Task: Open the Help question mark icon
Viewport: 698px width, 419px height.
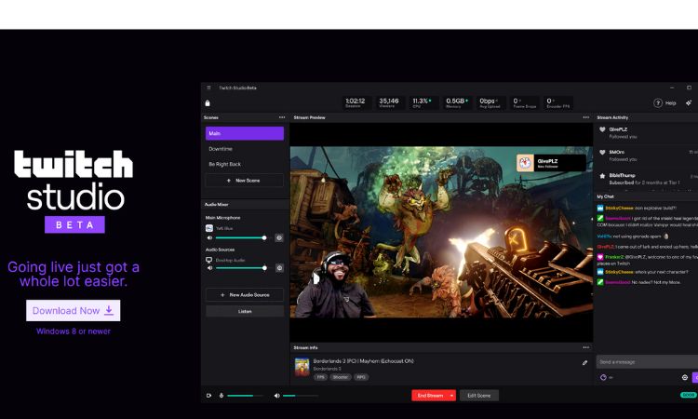Action: [657, 102]
